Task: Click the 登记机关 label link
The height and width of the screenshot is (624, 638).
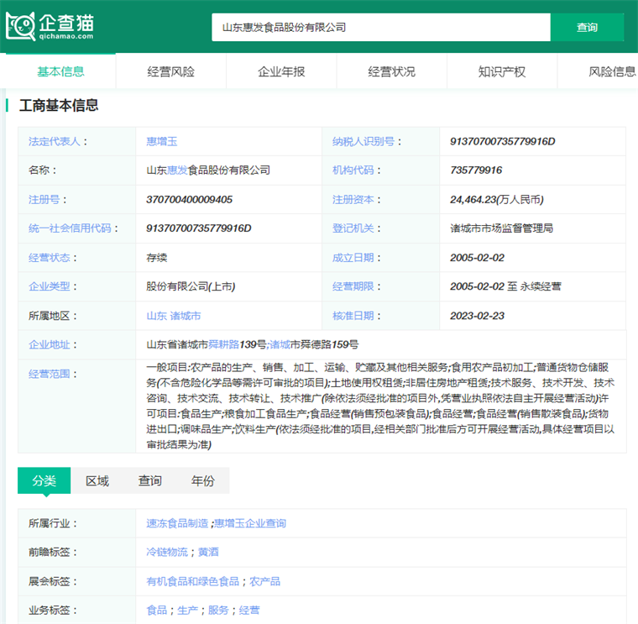Action: [x=353, y=228]
